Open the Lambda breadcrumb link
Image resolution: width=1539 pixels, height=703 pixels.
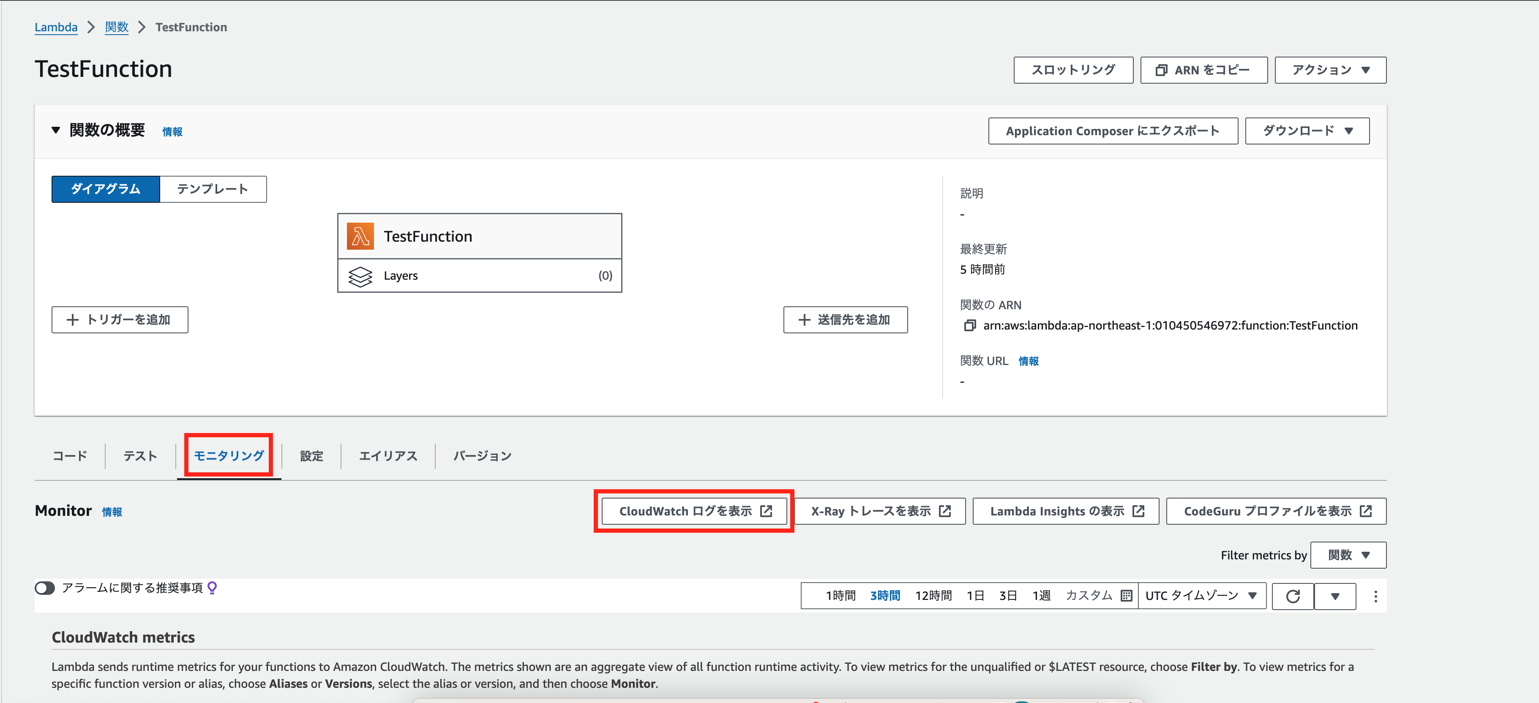pos(55,27)
